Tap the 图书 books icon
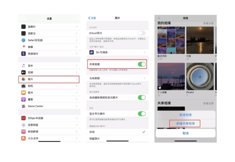Viewport: 235px width, 162px height. (x=23, y=93)
